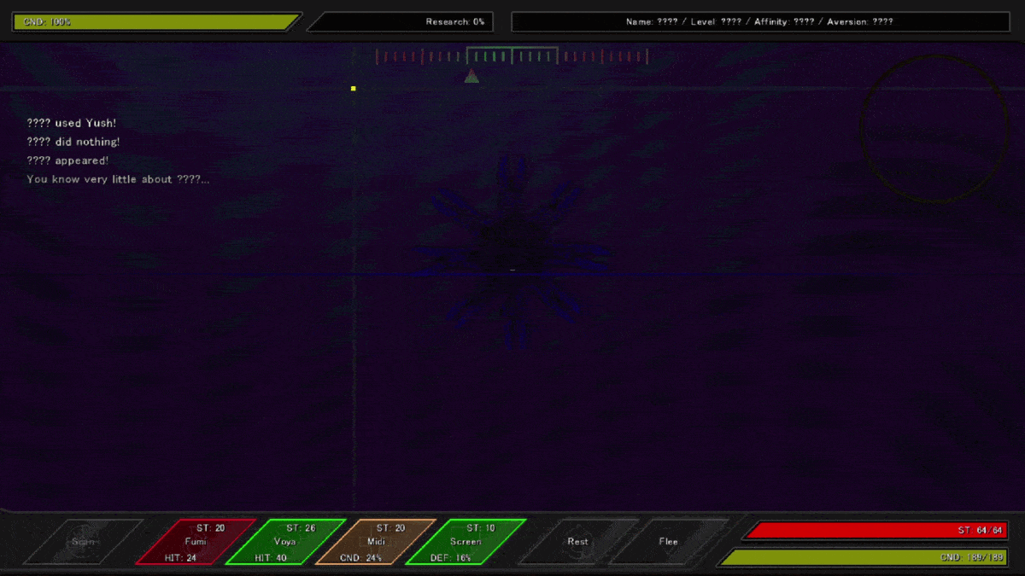Click the yellow dot marker
Screen dimensions: 1025x576
tap(354, 88)
